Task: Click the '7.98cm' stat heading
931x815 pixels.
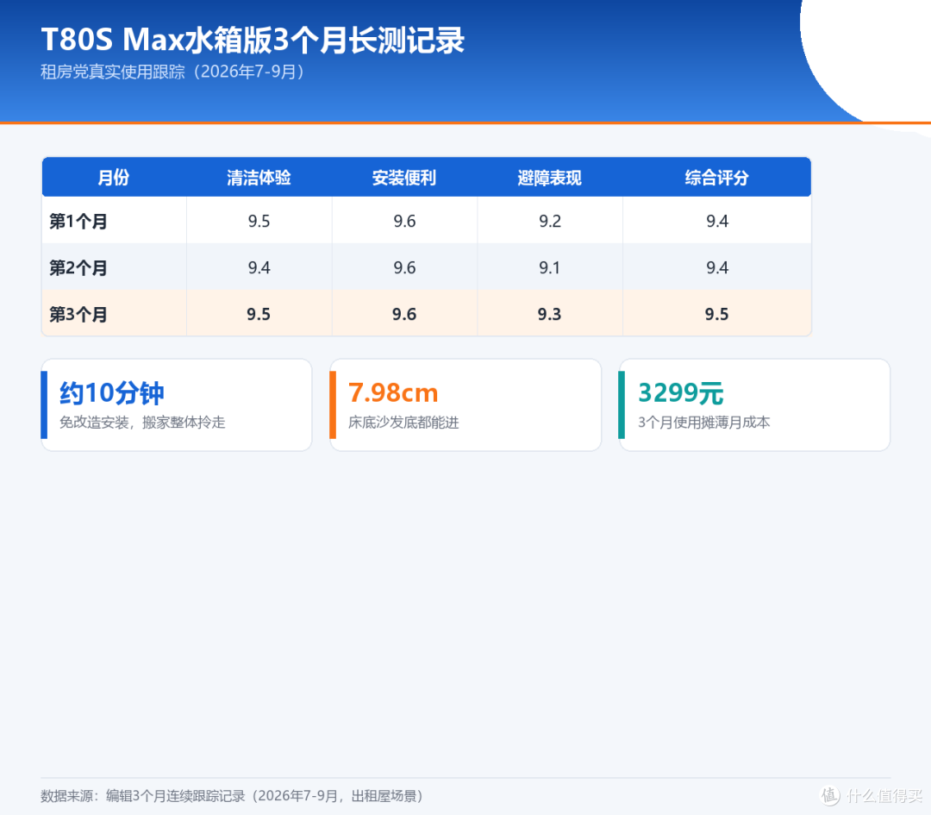Action: click(x=393, y=393)
